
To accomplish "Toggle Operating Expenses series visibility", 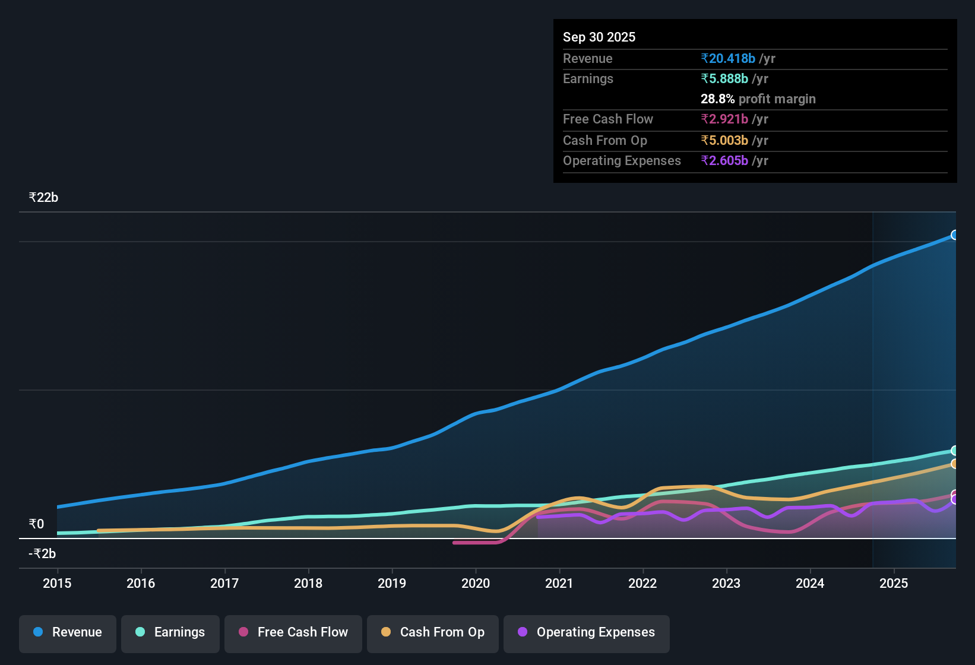I will pyautogui.click(x=586, y=632).
